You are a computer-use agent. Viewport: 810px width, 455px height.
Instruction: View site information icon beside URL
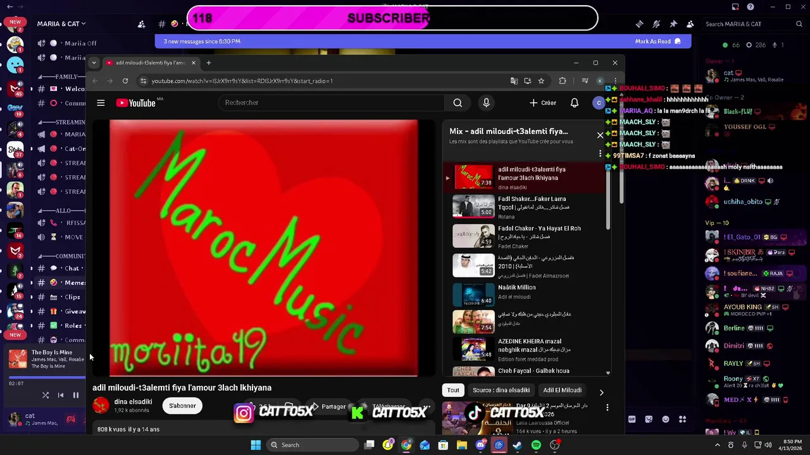144,81
